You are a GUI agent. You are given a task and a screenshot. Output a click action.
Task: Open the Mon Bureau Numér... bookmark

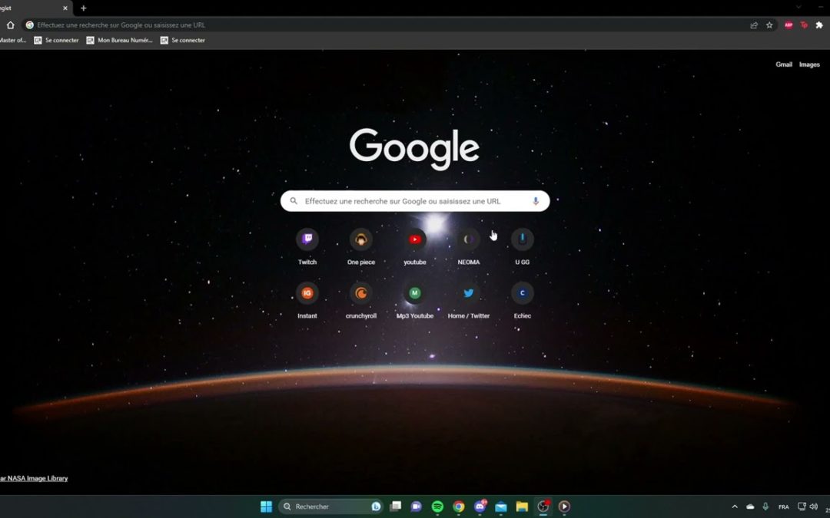120,40
